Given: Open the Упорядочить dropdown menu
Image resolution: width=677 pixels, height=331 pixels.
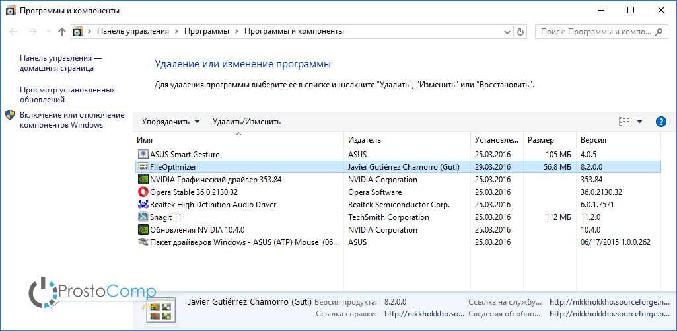Looking at the screenshot, I should point(170,122).
